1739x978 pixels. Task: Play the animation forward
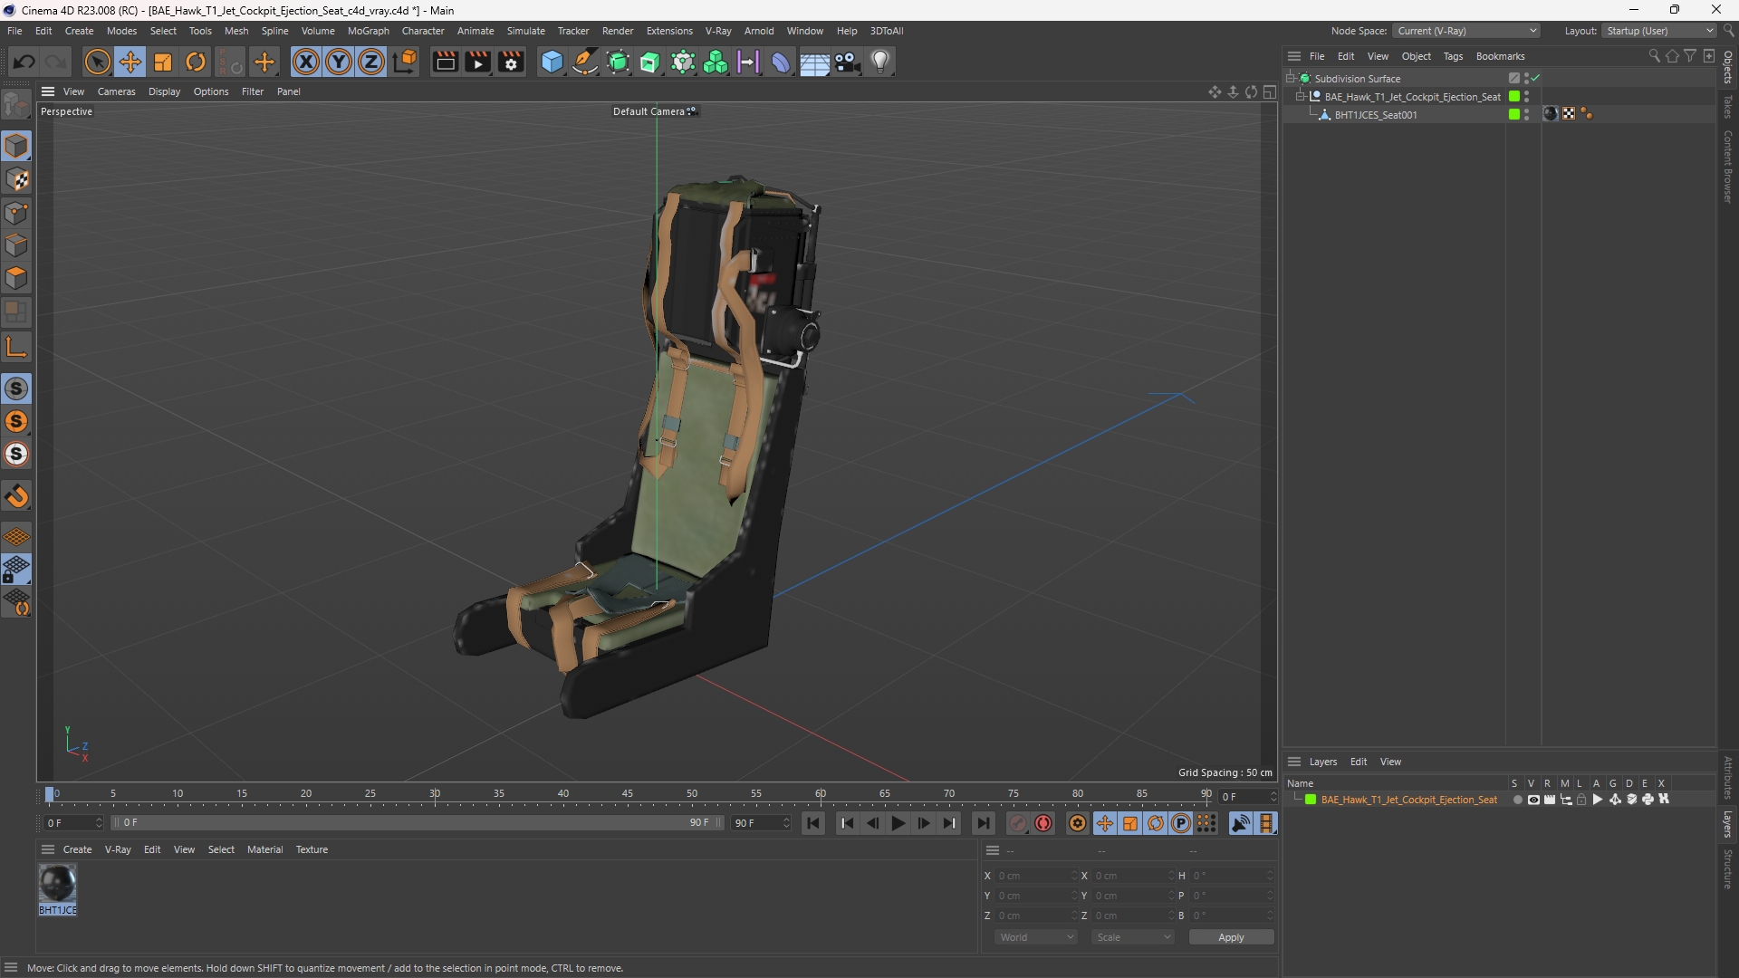(x=898, y=823)
